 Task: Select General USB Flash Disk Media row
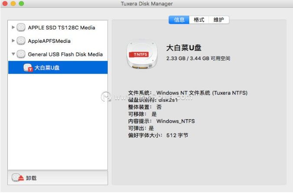[58, 54]
